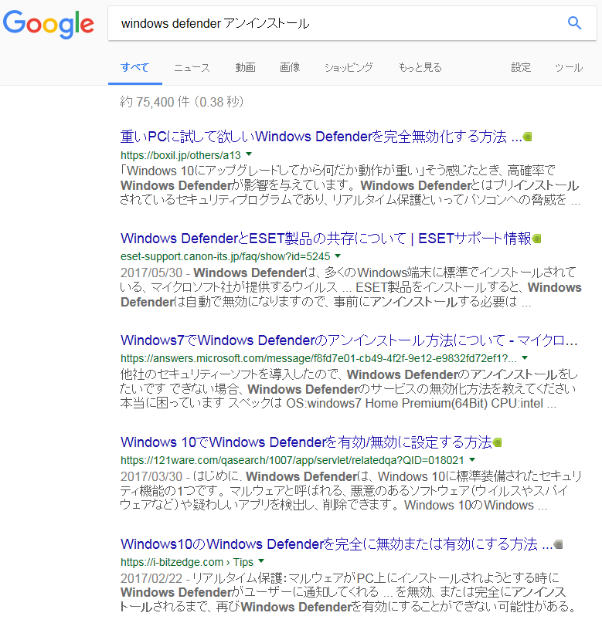602x623 pixels.
Task: Click the blue magnifier search icon
Action: 574,23
